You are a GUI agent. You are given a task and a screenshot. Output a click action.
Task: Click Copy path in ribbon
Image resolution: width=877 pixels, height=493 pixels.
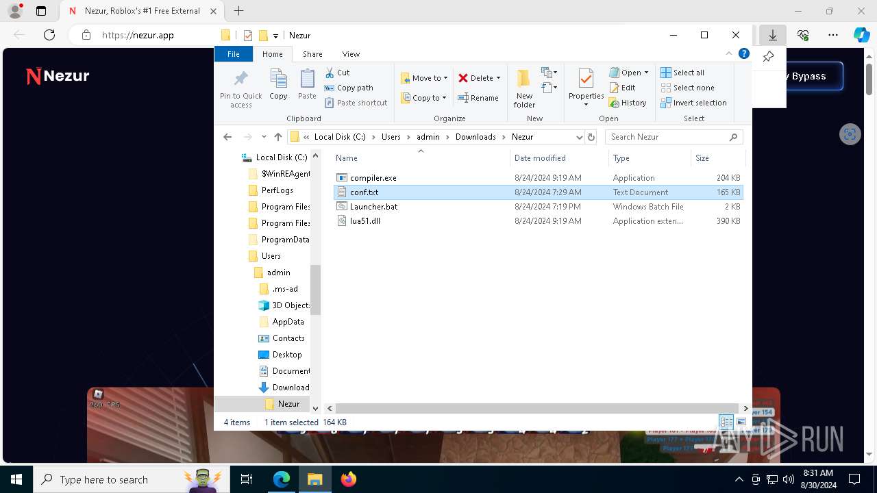point(349,88)
